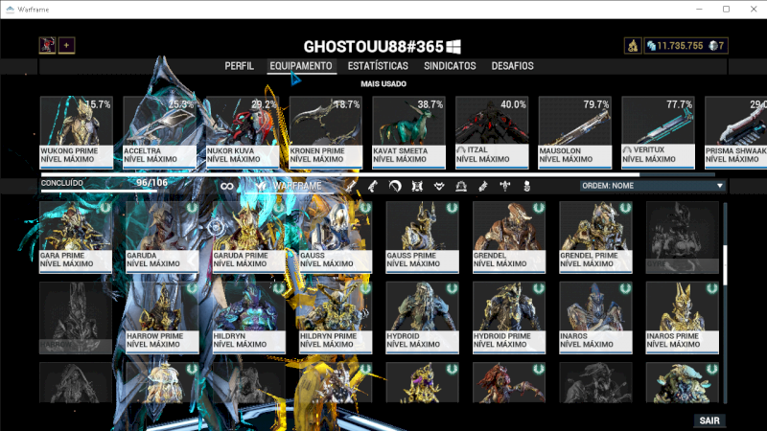Open the Wukong Prime most-used card
Viewport: 767px width, 431px height.
tap(77, 132)
